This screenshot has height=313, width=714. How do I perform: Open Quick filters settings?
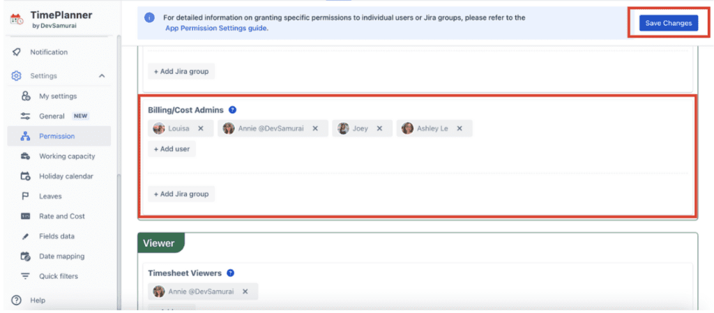point(59,276)
